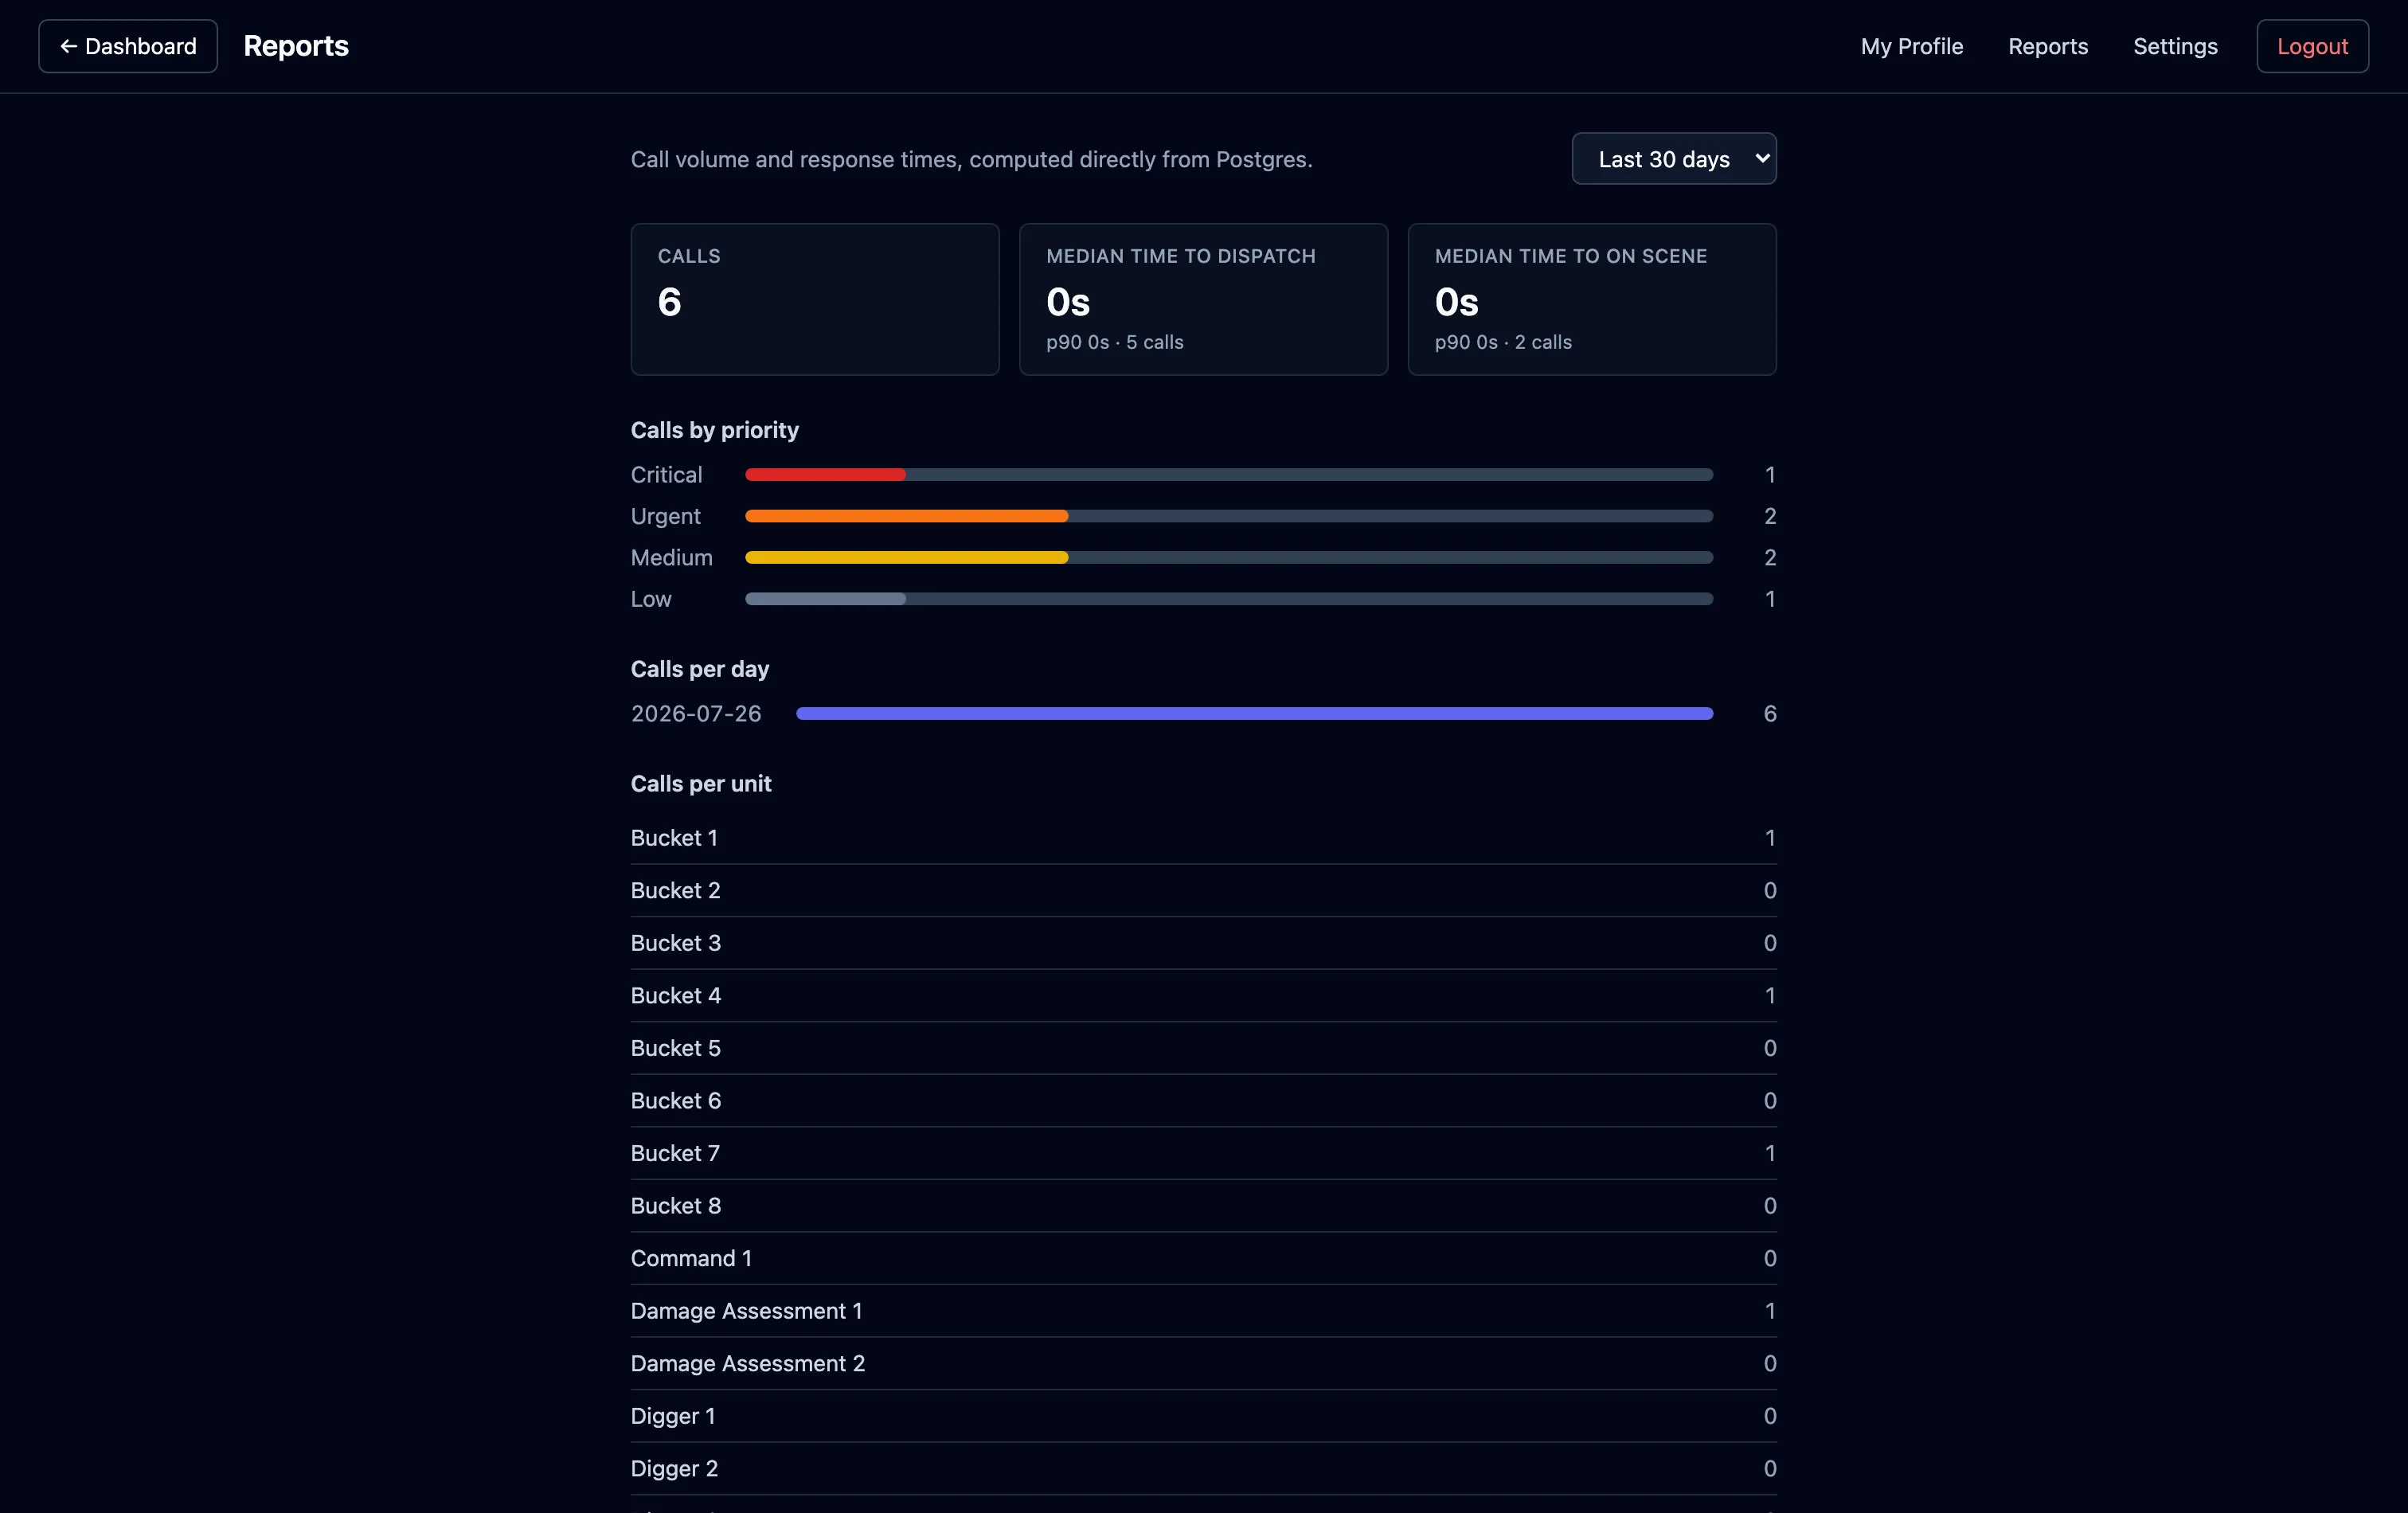The height and width of the screenshot is (1513, 2408).
Task: Select the 'Damage Assessment 2' unit row
Action: [x=1203, y=1363]
